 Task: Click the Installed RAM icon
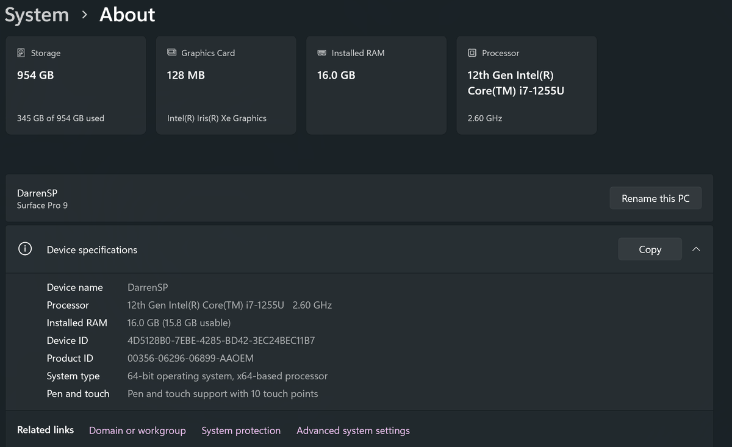pos(322,53)
